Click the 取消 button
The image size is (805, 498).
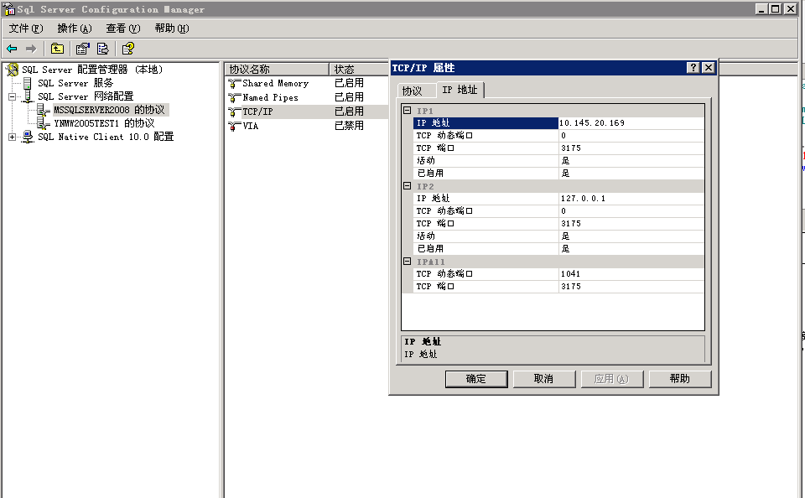(543, 379)
